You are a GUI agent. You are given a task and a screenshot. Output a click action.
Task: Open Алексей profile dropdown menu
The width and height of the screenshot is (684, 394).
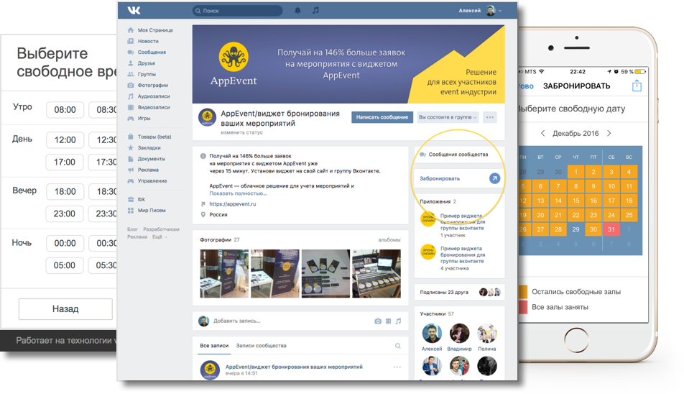tap(480, 11)
